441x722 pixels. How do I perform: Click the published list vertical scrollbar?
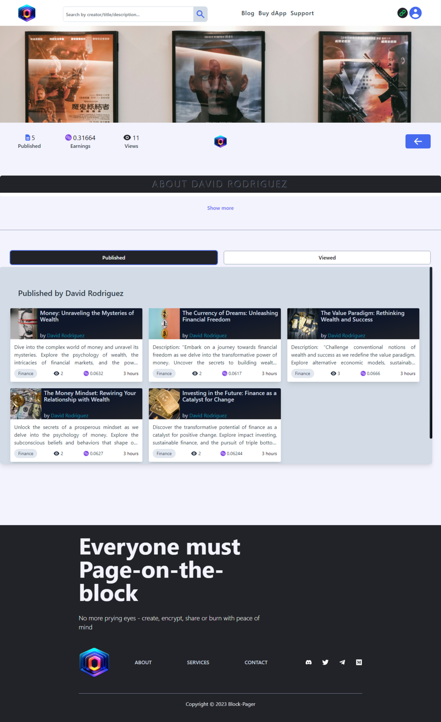pos(431,353)
